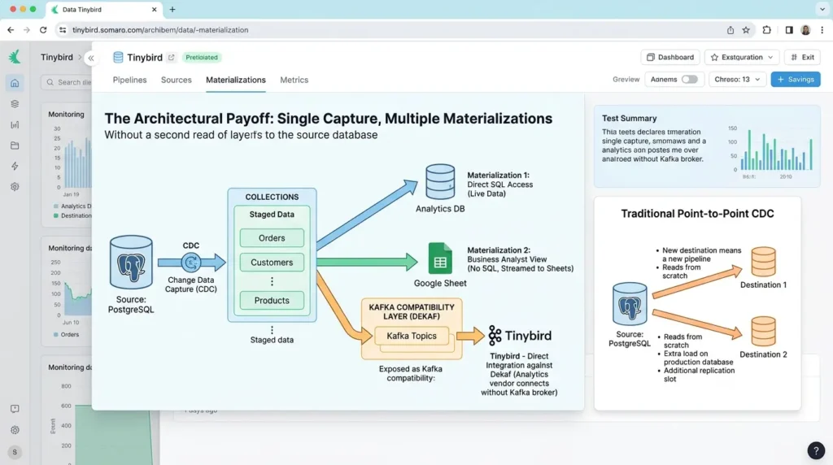Select the Materializations tab
The width and height of the screenshot is (833, 465).
pyautogui.click(x=236, y=80)
